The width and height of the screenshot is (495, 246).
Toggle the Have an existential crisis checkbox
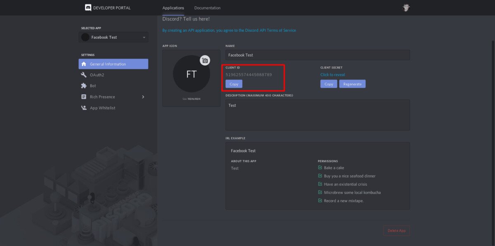[320, 184]
